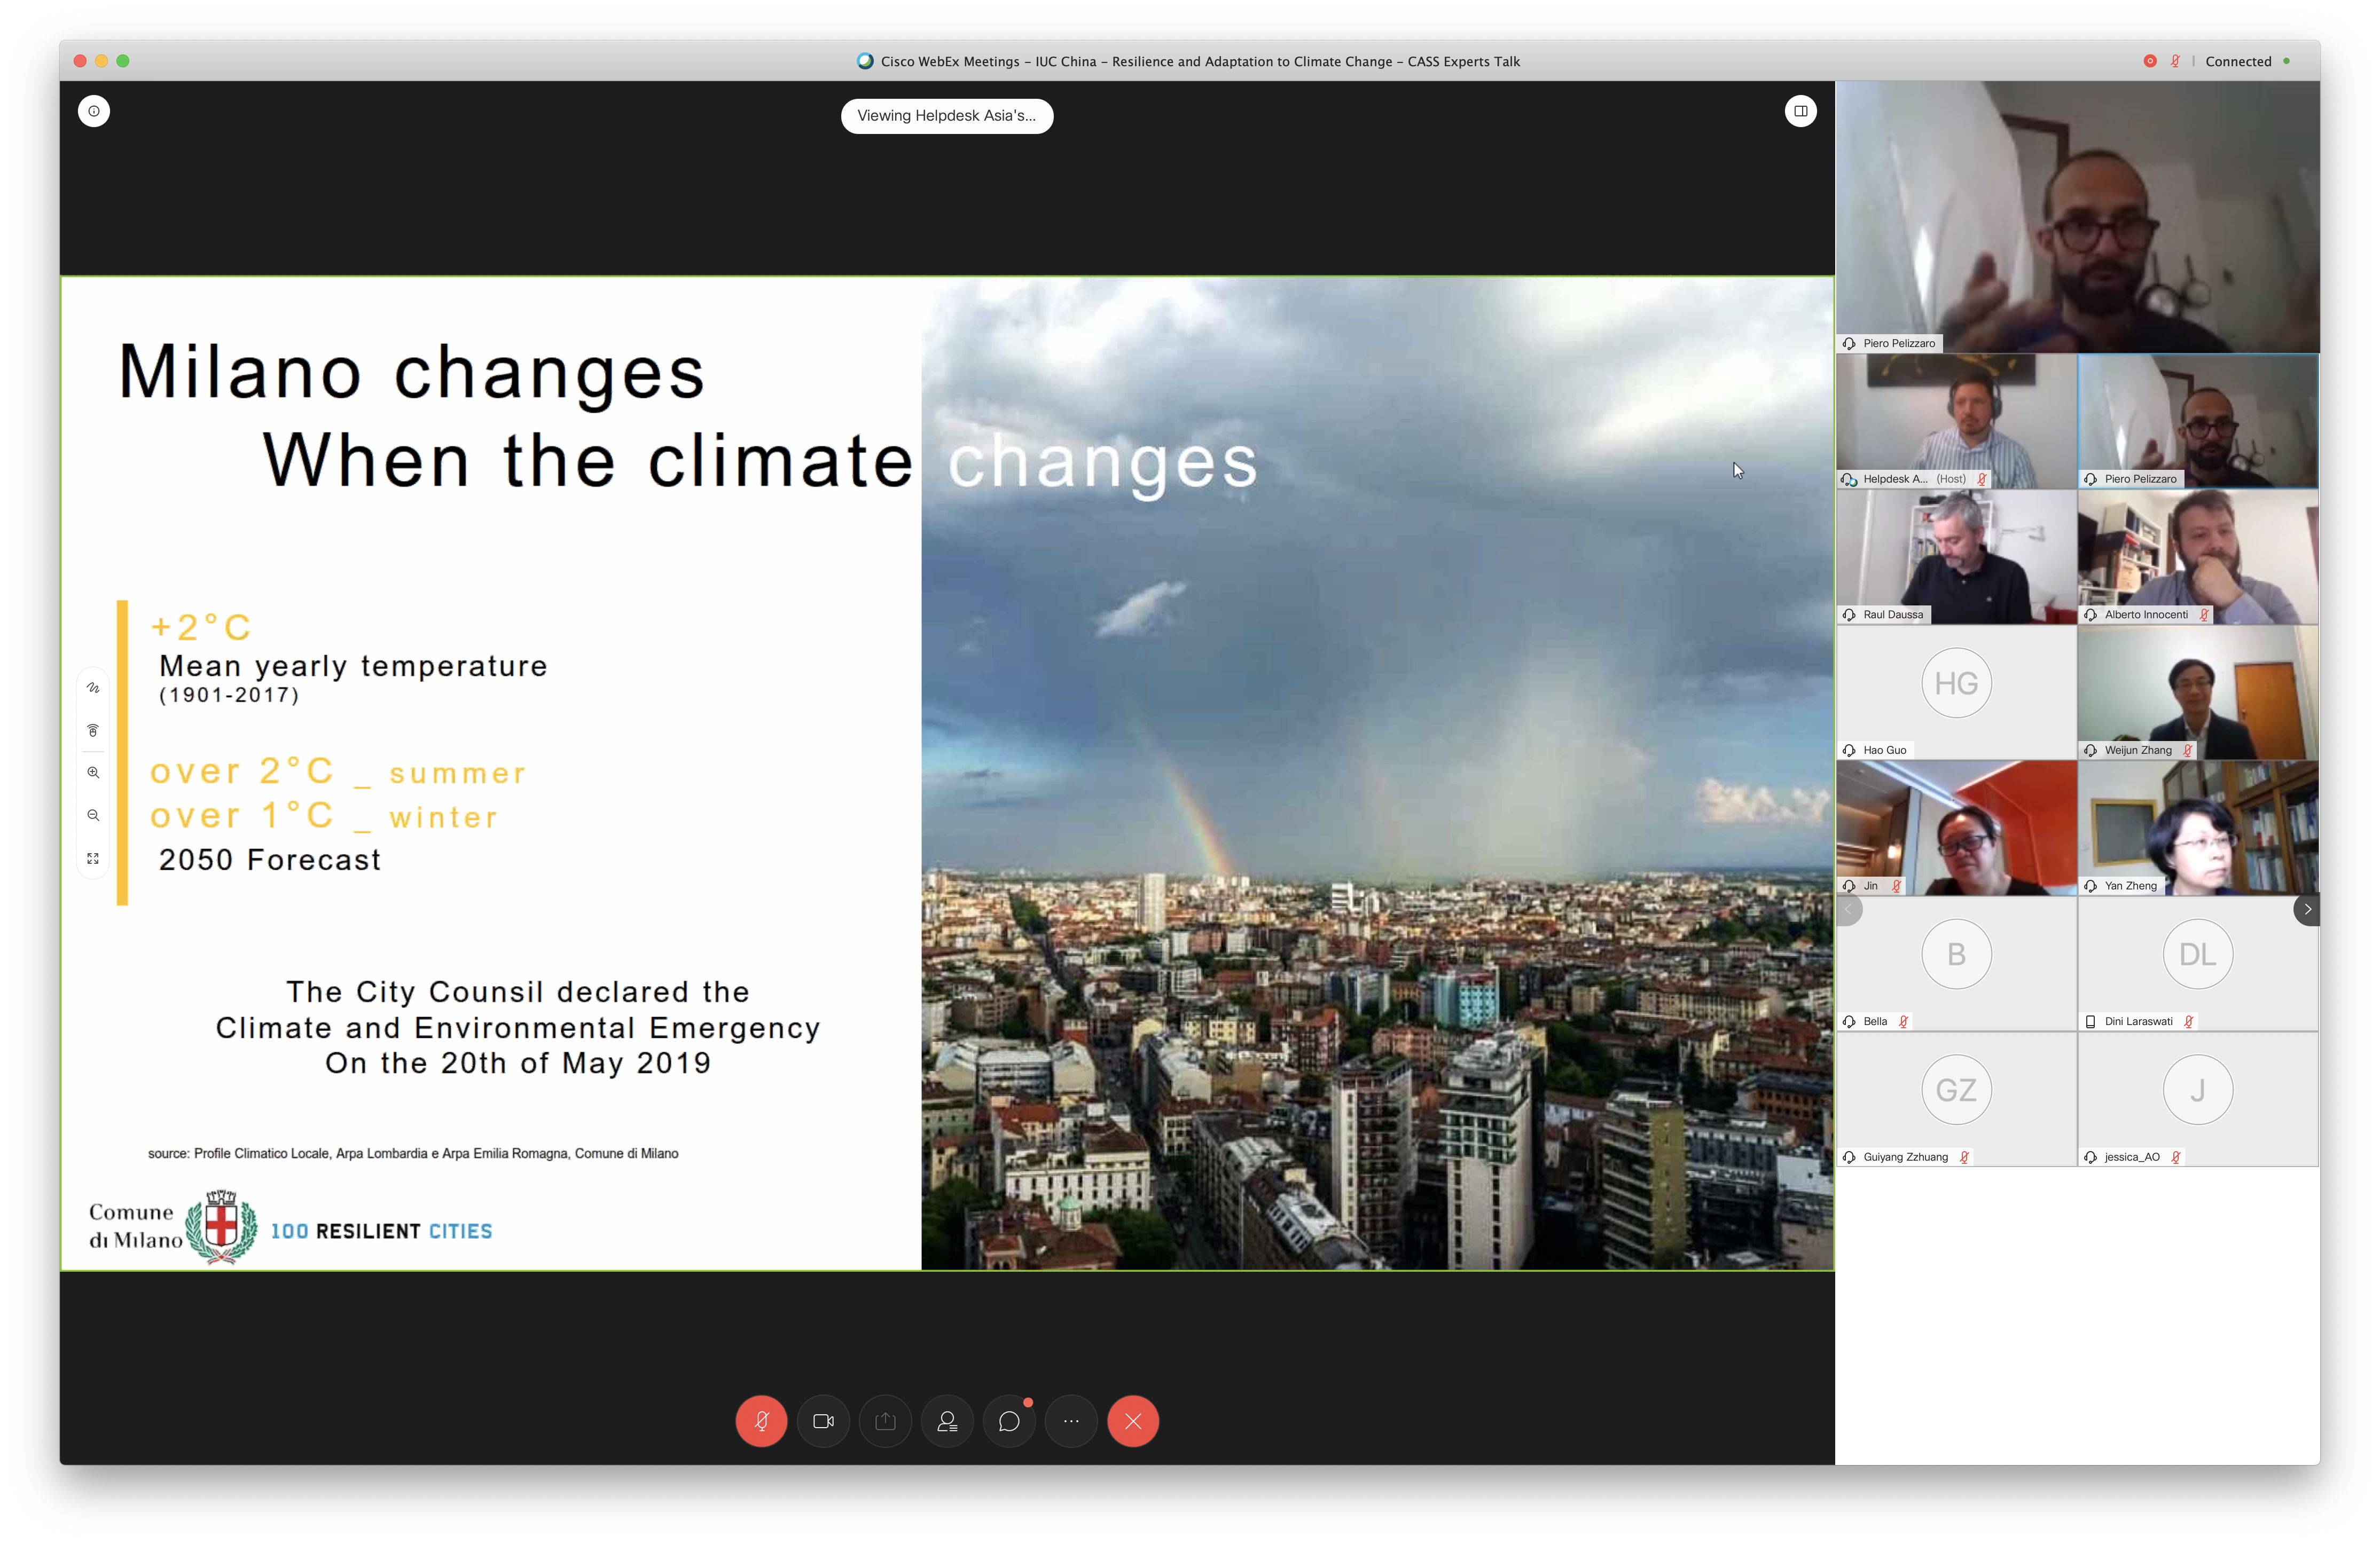Open the chat panel

[x=1009, y=1421]
